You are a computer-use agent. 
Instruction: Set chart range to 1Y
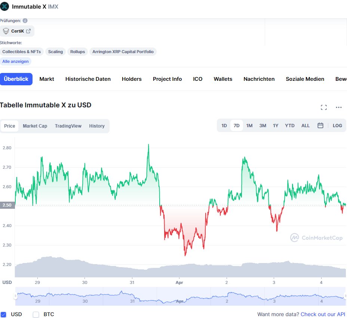point(276,126)
